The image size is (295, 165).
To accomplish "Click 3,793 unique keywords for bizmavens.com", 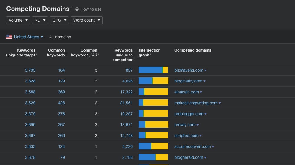I will click(x=30, y=70).
